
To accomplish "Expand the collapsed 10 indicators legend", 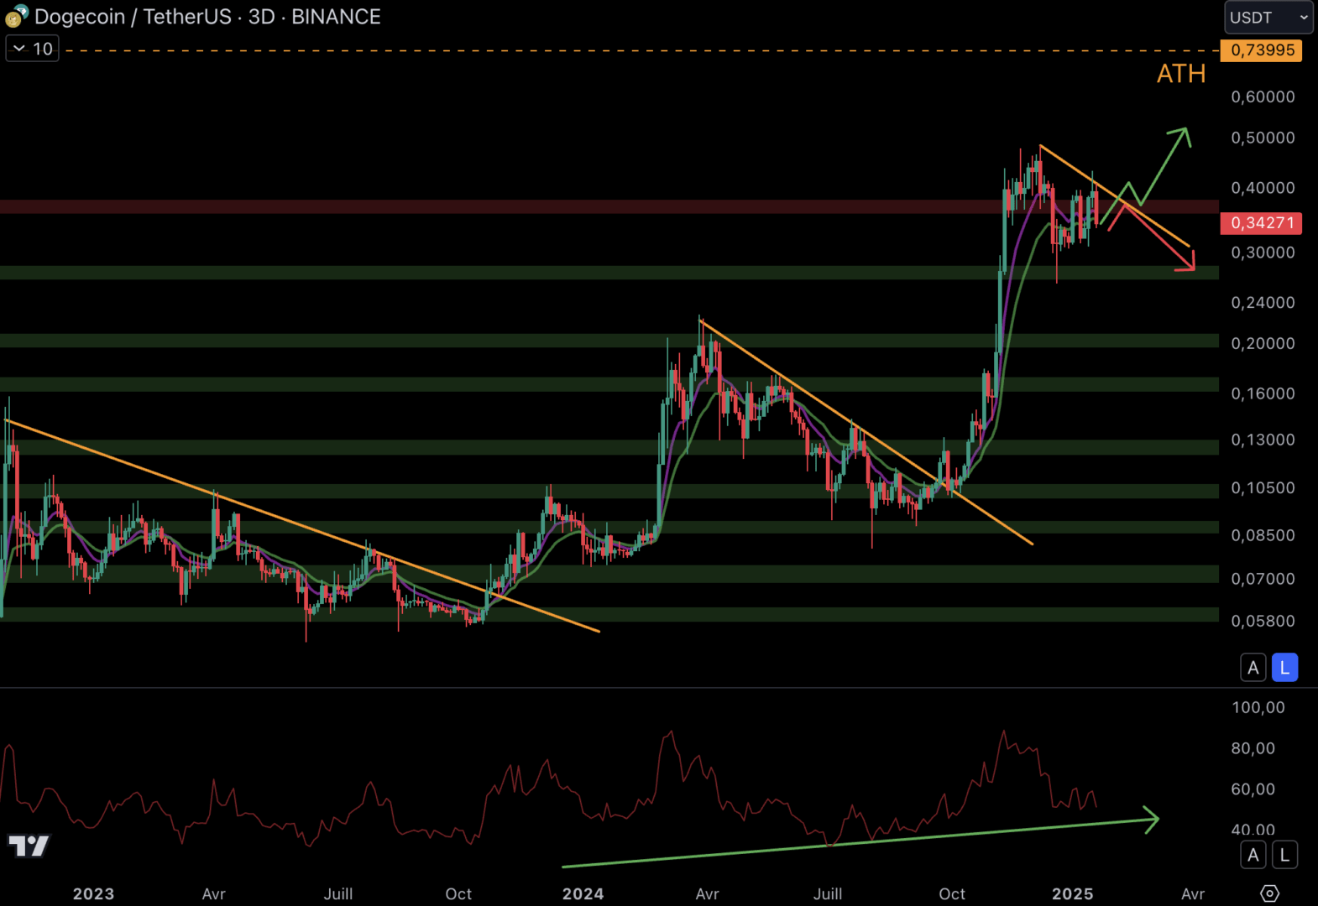I will point(32,49).
